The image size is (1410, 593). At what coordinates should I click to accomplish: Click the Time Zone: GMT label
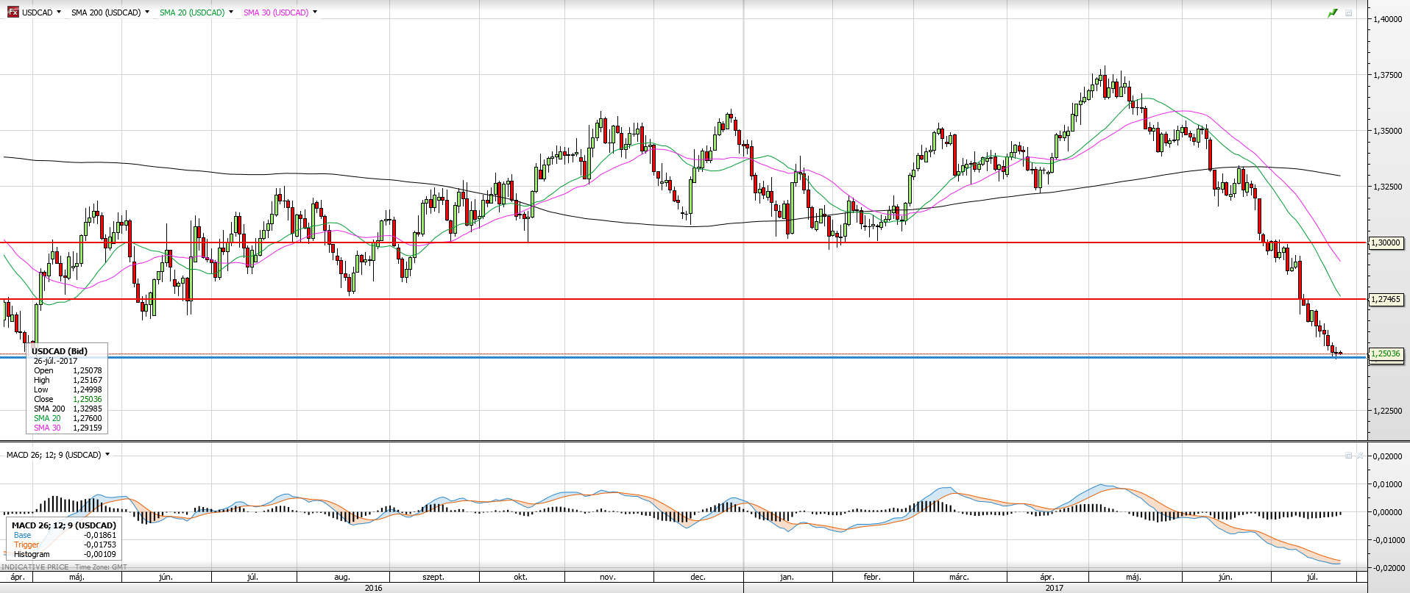click(101, 567)
